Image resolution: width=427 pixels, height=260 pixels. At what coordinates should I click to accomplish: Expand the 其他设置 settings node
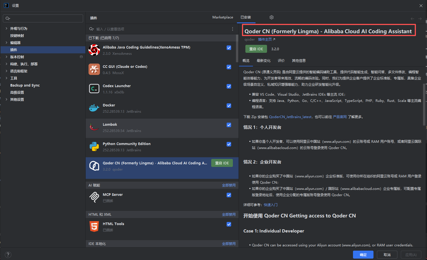tap(6, 99)
